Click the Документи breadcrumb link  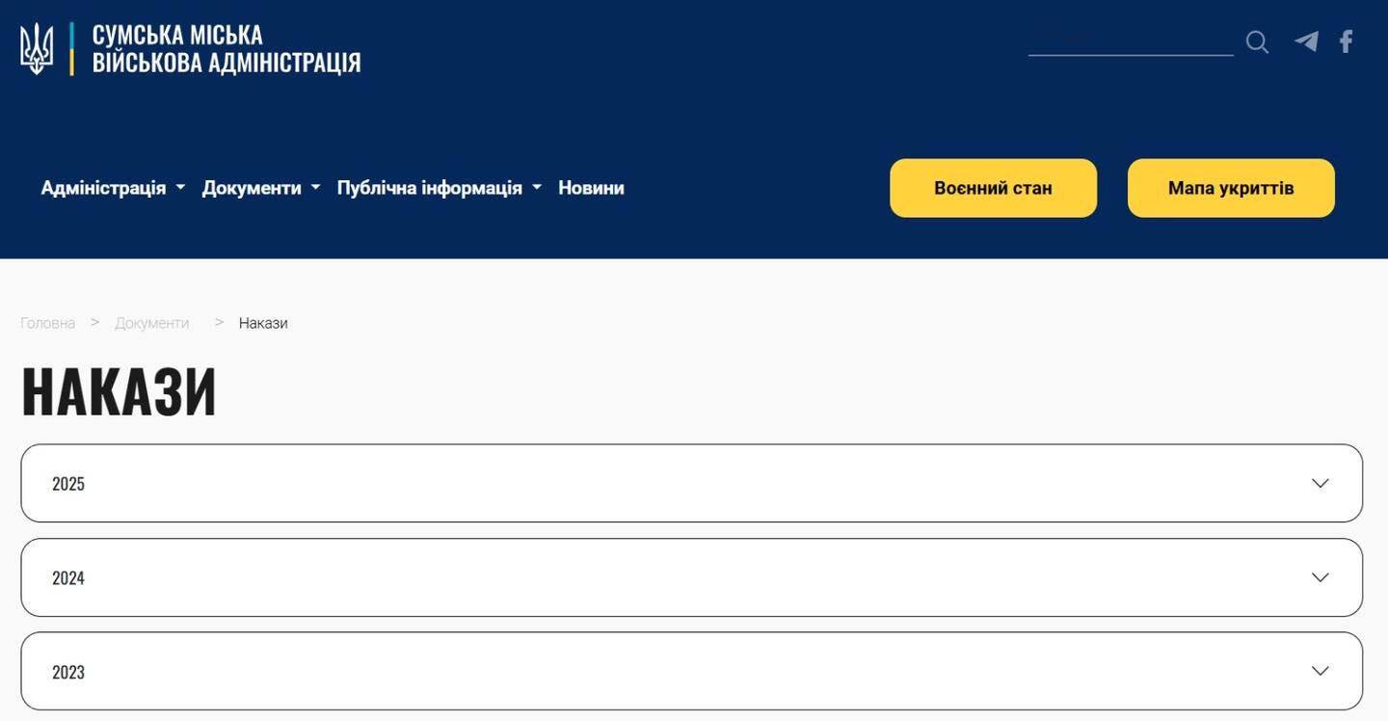pyautogui.click(x=151, y=323)
